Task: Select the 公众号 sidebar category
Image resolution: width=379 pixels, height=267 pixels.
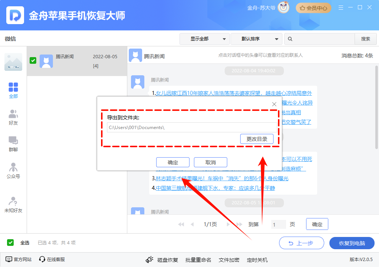Action: pyautogui.click(x=13, y=171)
